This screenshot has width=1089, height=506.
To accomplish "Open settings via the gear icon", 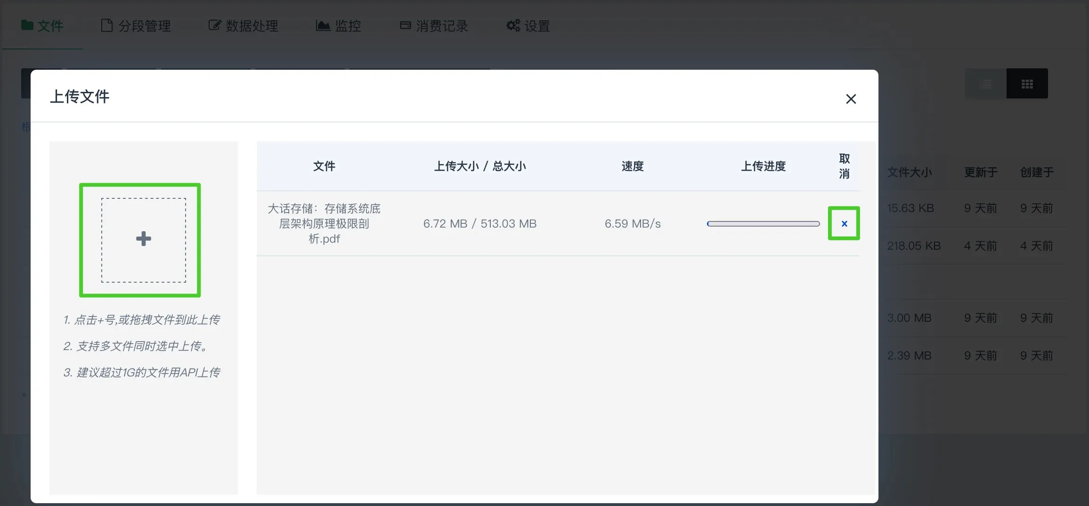I will point(513,26).
